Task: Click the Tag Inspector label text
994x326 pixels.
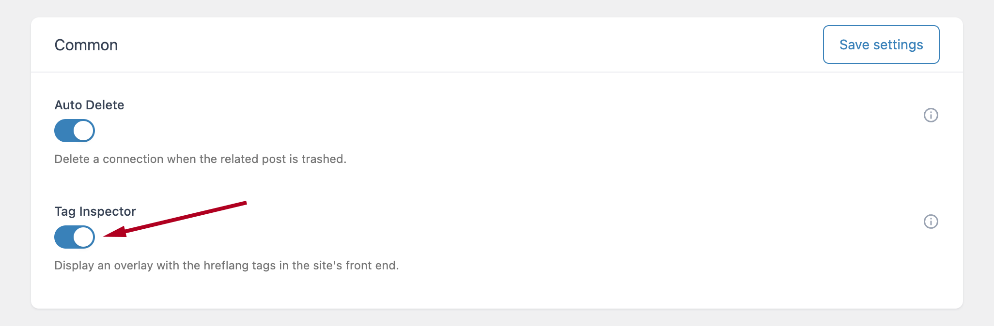Action: (95, 211)
